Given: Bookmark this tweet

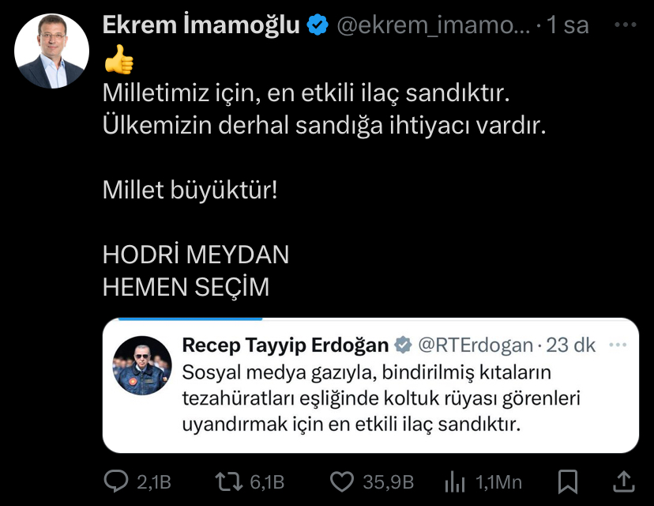Looking at the screenshot, I should coord(568,481).
